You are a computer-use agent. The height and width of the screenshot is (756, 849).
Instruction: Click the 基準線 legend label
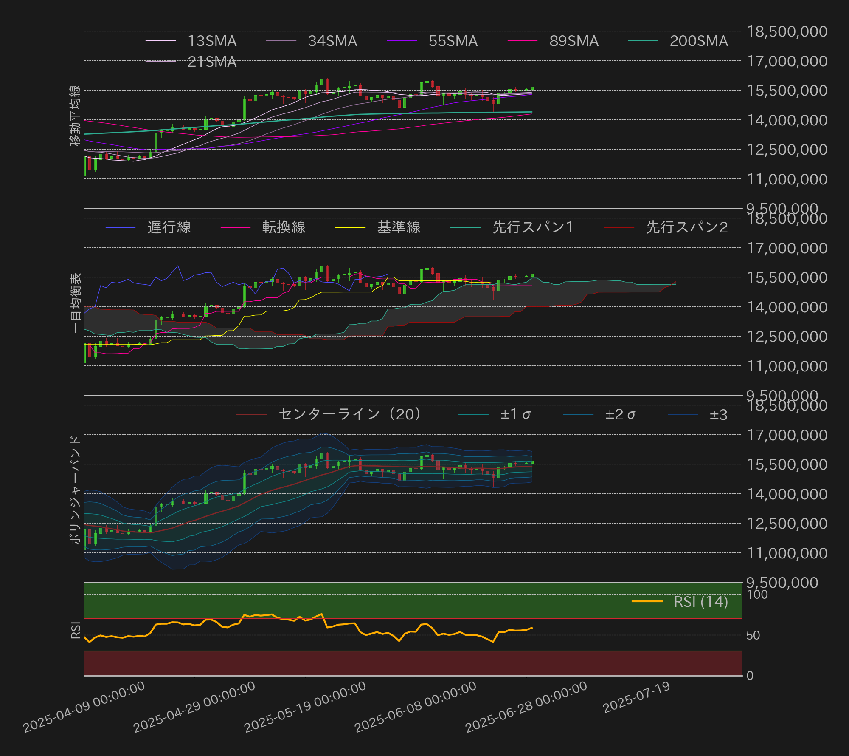(x=399, y=227)
